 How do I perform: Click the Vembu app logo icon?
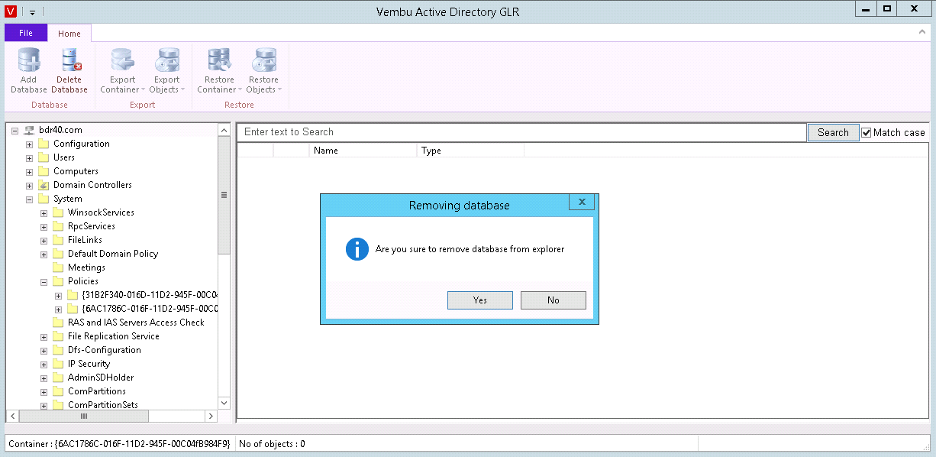[x=11, y=11]
